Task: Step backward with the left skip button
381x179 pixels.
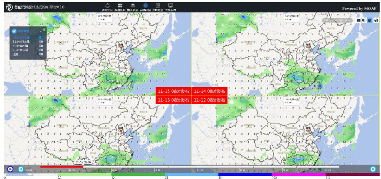Action: pos(21,169)
